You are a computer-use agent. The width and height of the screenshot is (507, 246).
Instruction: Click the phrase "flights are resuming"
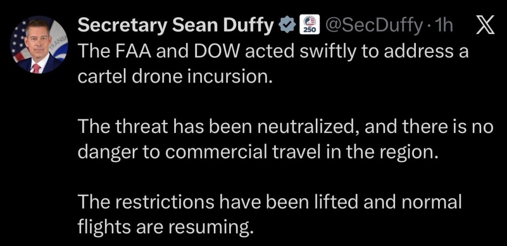point(165,227)
